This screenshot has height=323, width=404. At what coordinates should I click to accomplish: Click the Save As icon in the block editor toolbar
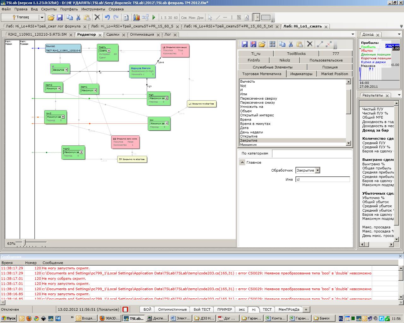pyautogui.click(x=253, y=44)
